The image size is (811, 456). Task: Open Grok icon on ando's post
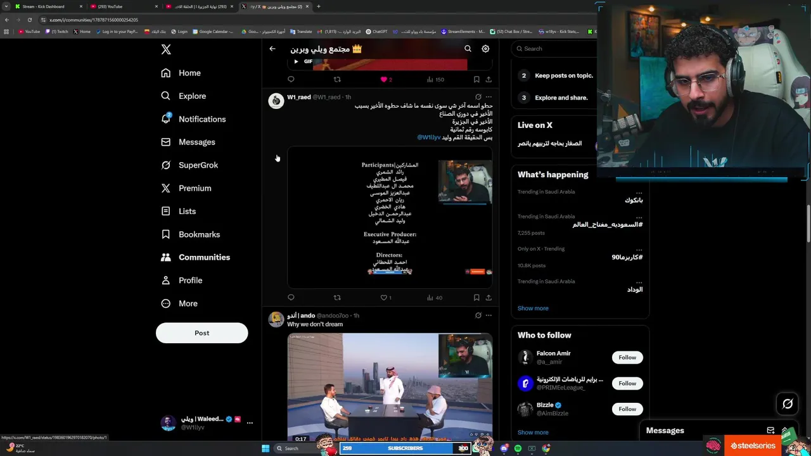pyautogui.click(x=478, y=315)
